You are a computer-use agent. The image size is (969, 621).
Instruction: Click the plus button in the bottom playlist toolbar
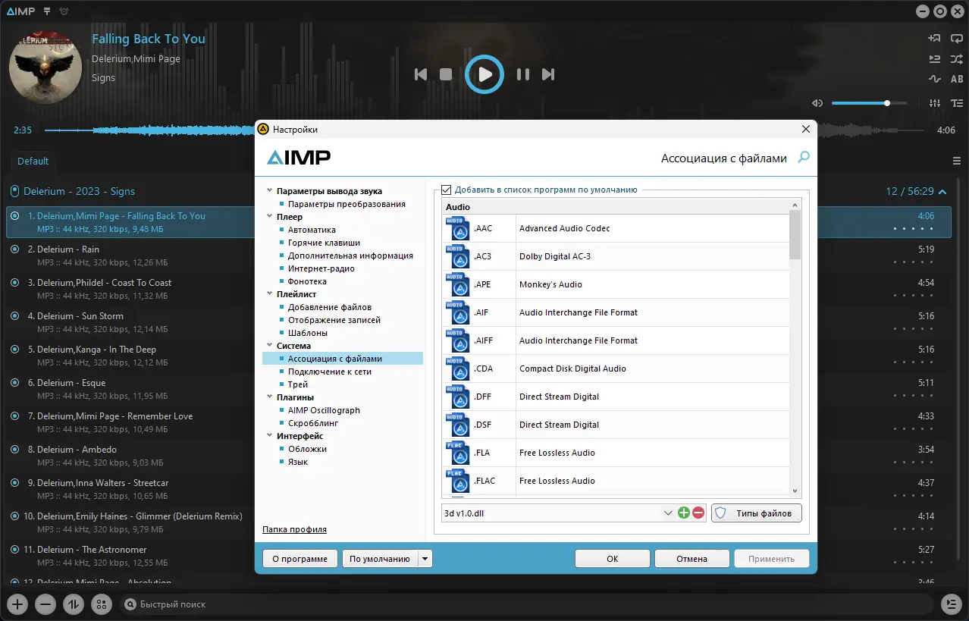point(17,604)
